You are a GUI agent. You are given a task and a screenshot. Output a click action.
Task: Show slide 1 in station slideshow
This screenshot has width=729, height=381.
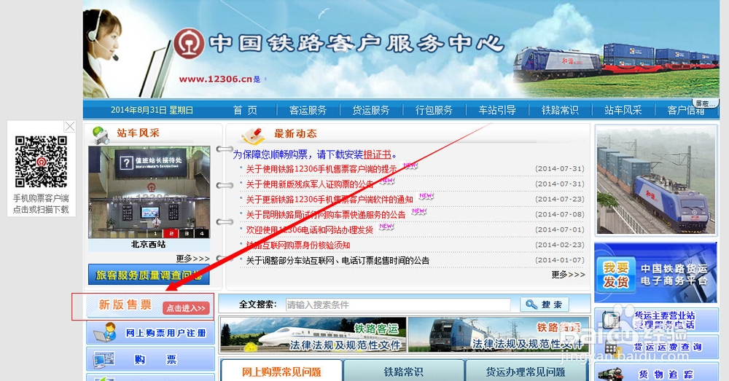click(156, 233)
